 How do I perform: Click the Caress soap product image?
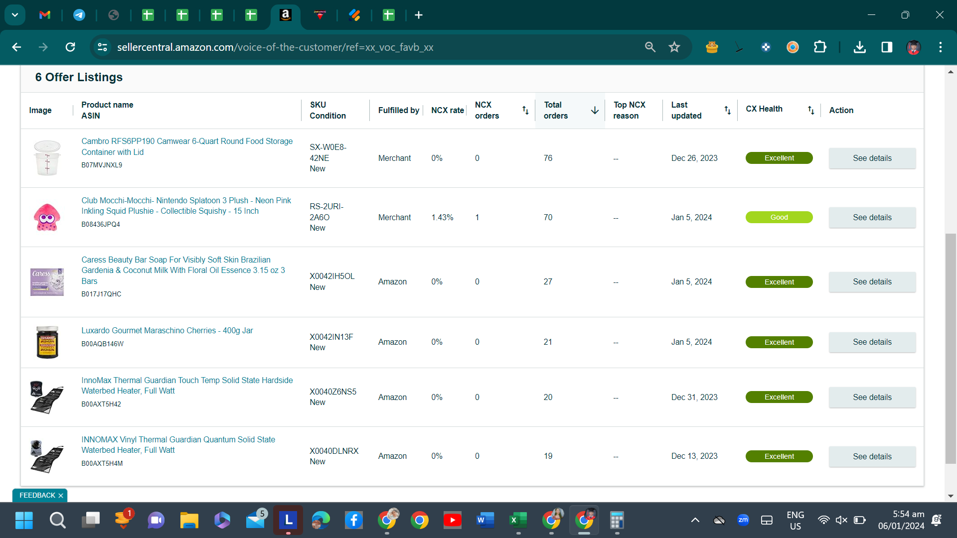click(x=47, y=282)
